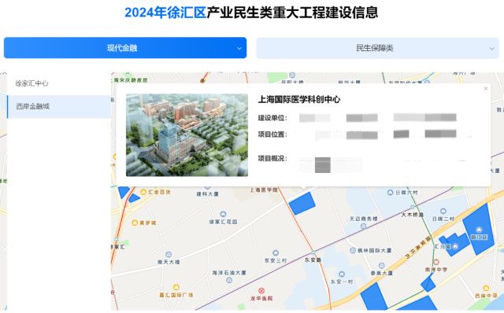The width and height of the screenshot is (504, 313).
Task: Click the 东安三村 residence marker icon
Action: coord(276,253)
